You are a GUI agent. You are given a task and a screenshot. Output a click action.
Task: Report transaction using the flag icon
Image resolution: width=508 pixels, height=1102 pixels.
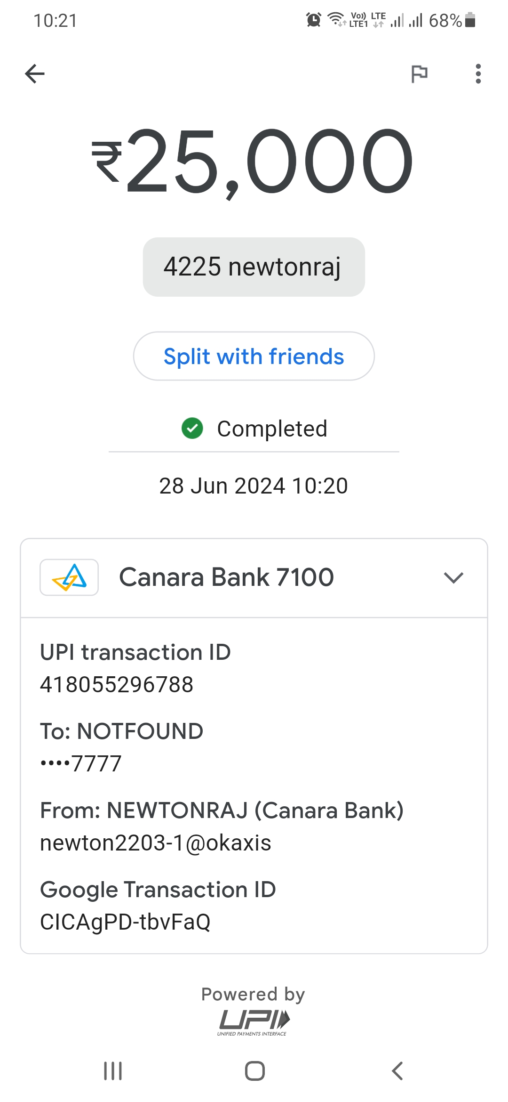[419, 74]
